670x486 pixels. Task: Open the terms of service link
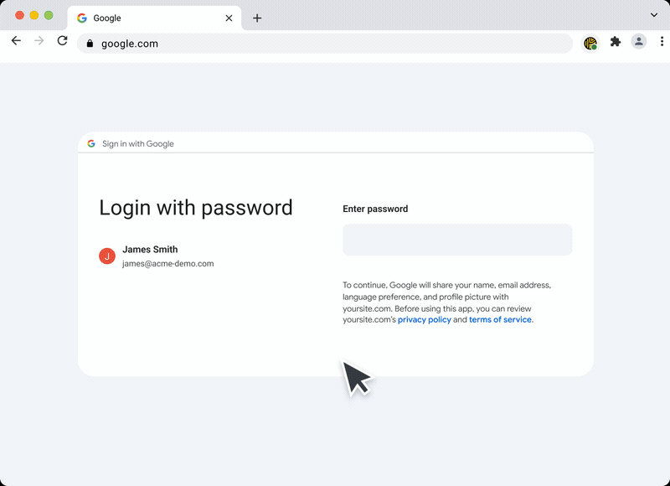click(x=500, y=319)
